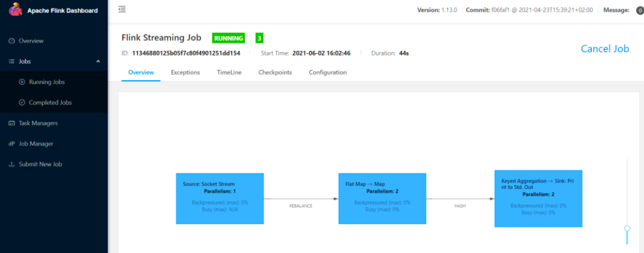Click the green RUNNING status badge
This screenshot has height=253, width=644.
228,38
